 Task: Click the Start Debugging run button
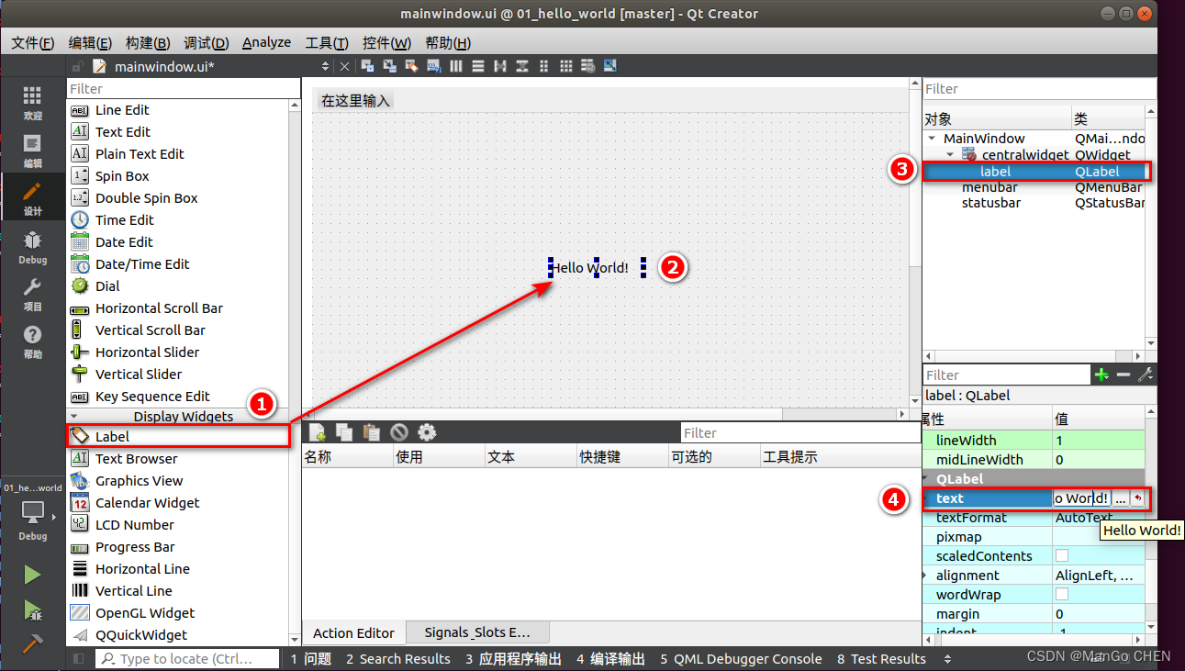point(32,609)
